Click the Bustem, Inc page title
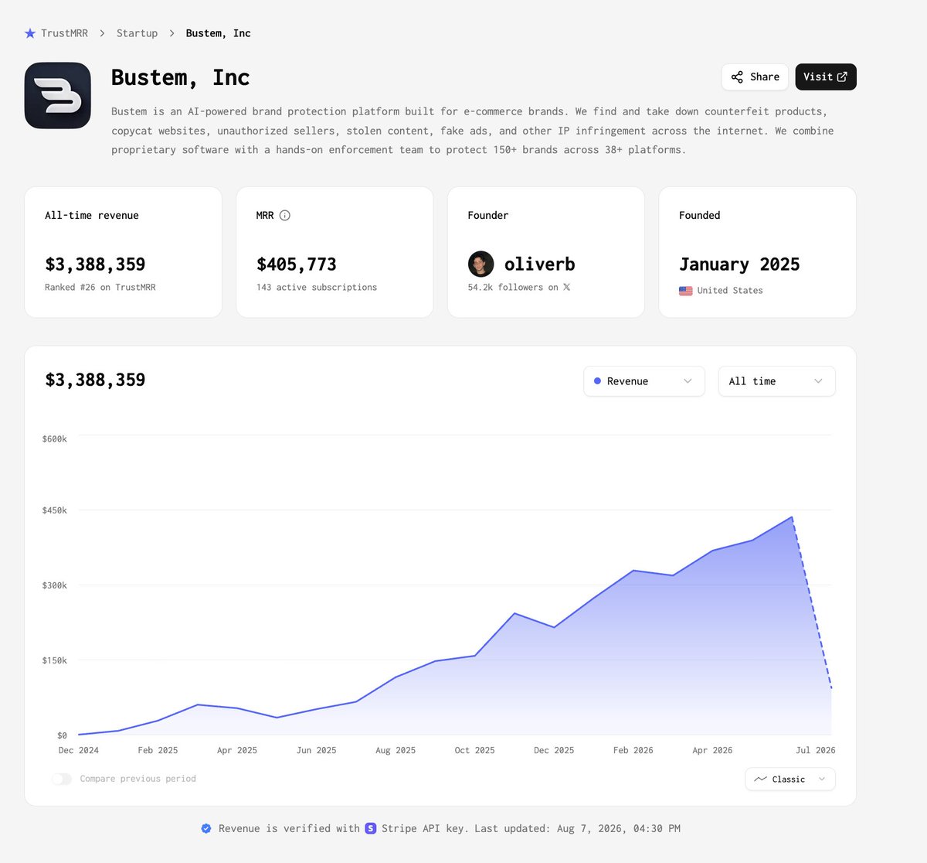Viewport: 927px width, 863px height. [x=180, y=77]
